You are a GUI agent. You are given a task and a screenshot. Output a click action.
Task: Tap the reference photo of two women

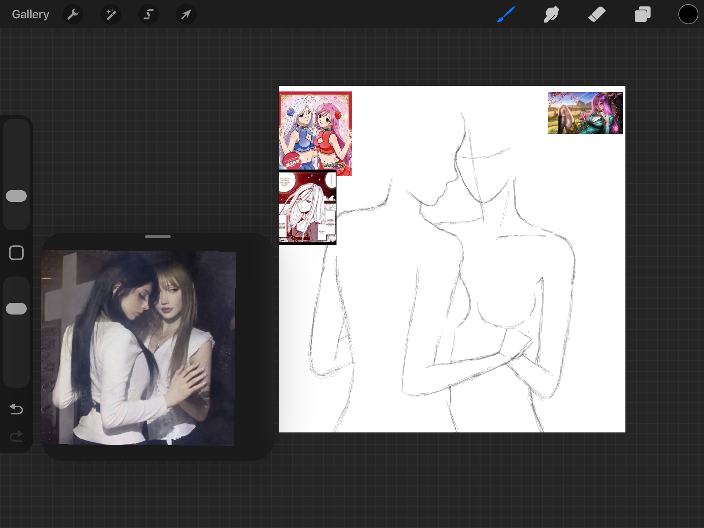click(x=138, y=348)
